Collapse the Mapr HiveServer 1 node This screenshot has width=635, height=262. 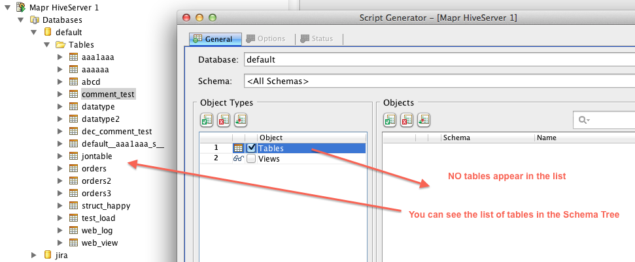coord(7,7)
